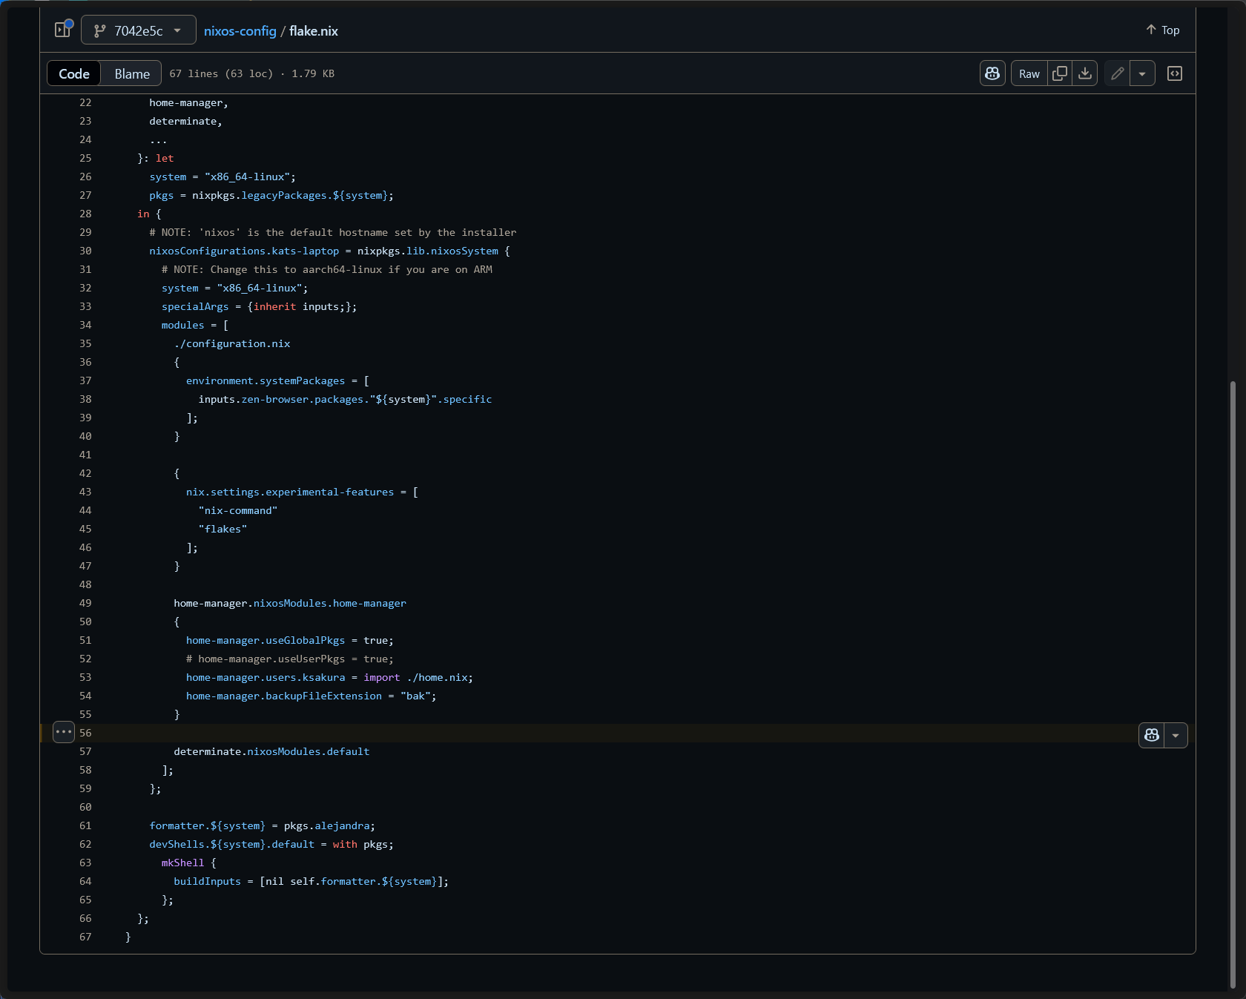The image size is (1246, 999).
Task: View the Raw file
Action: 1029,73
